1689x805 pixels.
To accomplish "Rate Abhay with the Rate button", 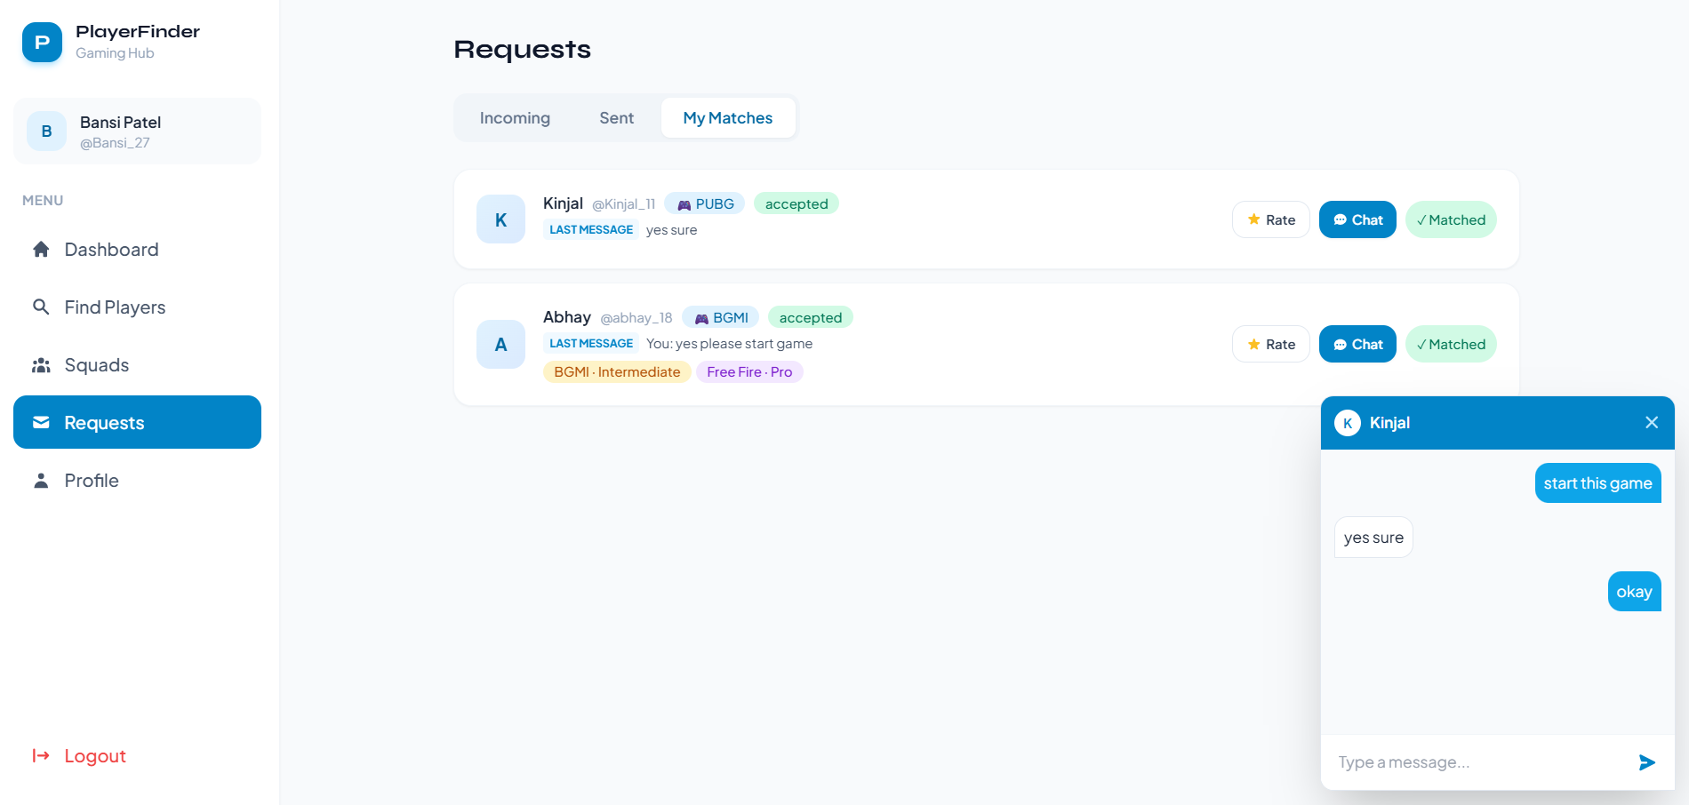I will 1271,344.
